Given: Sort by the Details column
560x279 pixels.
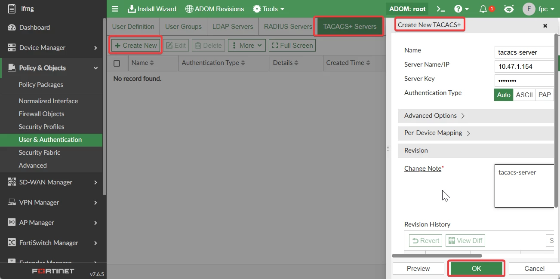Looking at the screenshot, I should [x=286, y=63].
